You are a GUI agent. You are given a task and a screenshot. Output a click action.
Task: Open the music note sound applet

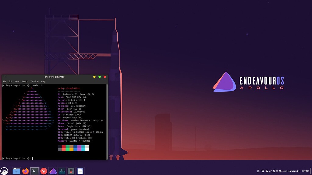274,171
